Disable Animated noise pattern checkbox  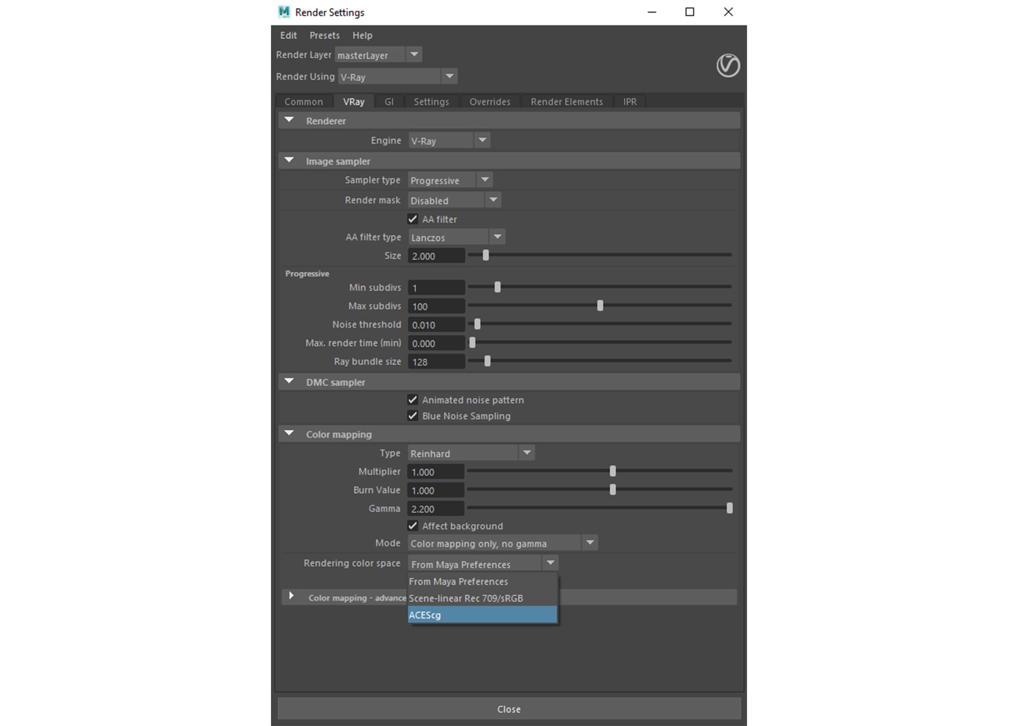point(413,400)
